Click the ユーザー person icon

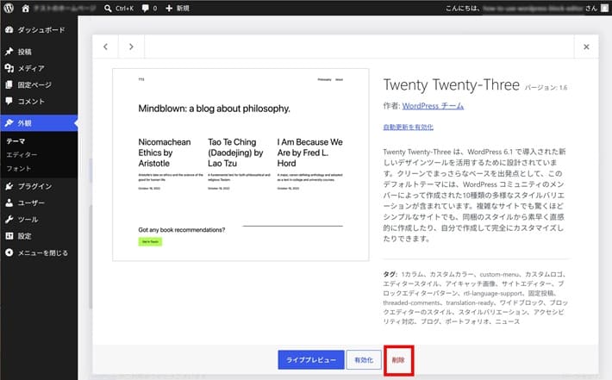(x=9, y=202)
